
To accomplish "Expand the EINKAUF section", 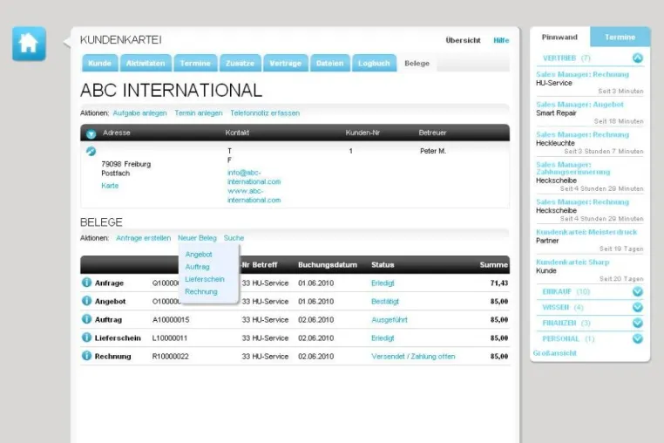I will click(x=637, y=291).
